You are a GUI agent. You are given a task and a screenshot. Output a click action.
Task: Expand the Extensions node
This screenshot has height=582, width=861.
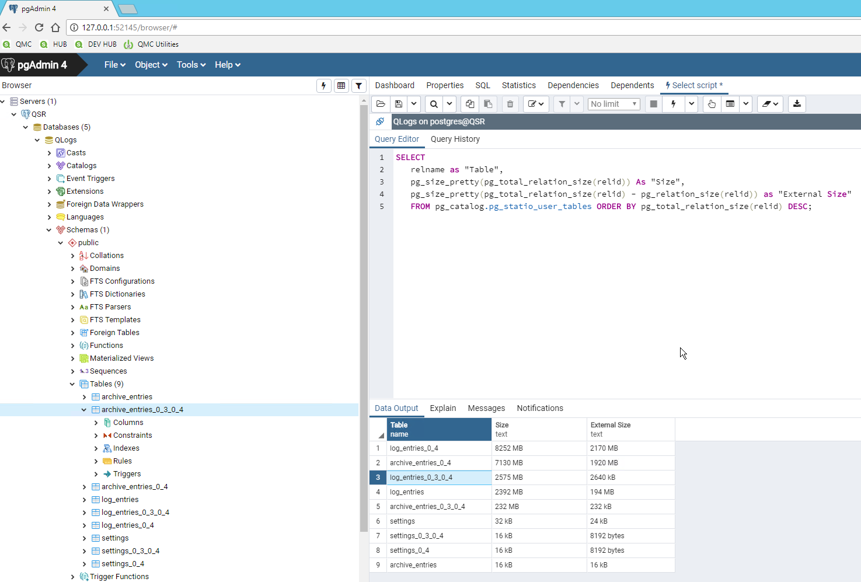click(x=50, y=191)
